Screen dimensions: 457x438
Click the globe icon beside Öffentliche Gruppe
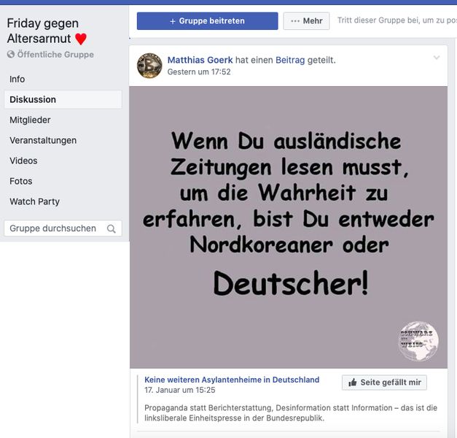point(11,54)
